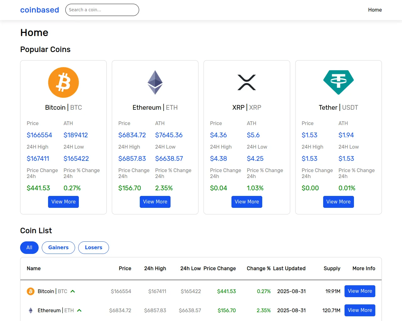
Task: Click XRP 24H Low value $4.25
Action: coord(255,159)
